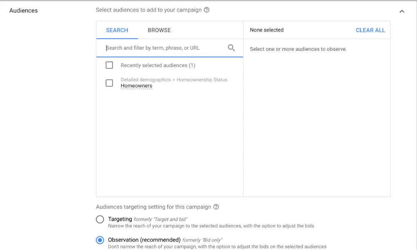This screenshot has width=417, height=250.
Task: Click the Detailed demographics breadcrumb text
Action: [x=146, y=80]
